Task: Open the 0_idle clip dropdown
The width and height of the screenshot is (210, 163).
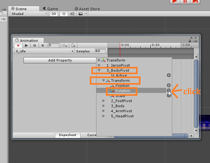Action: [x=45, y=51]
